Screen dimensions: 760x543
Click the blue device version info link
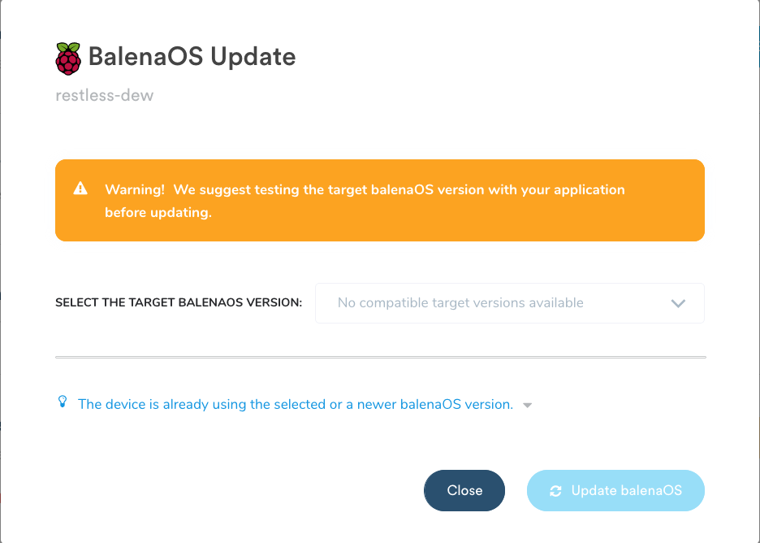pyautogui.click(x=298, y=404)
